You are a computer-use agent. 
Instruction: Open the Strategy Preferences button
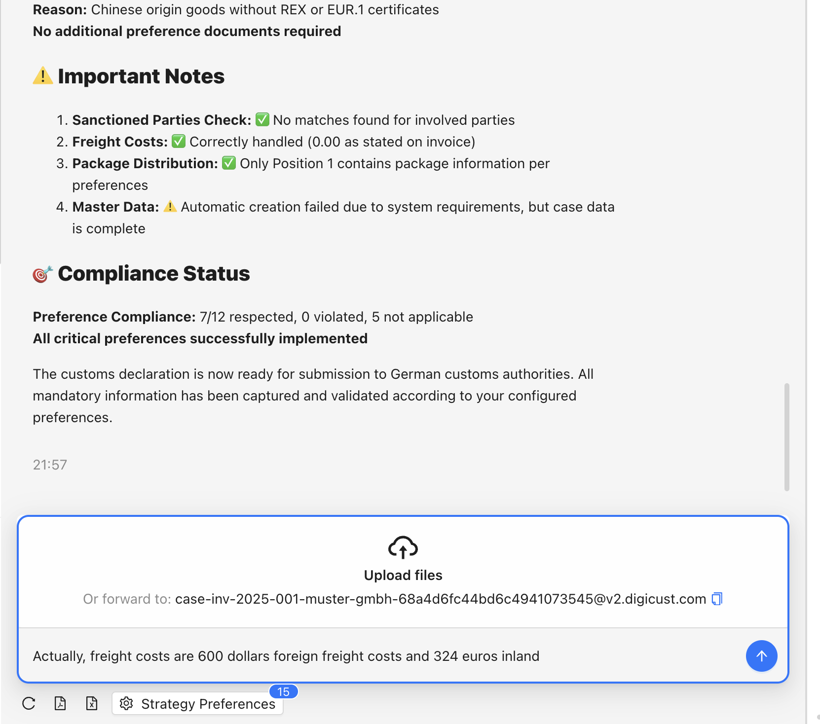[x=198, y=704]
